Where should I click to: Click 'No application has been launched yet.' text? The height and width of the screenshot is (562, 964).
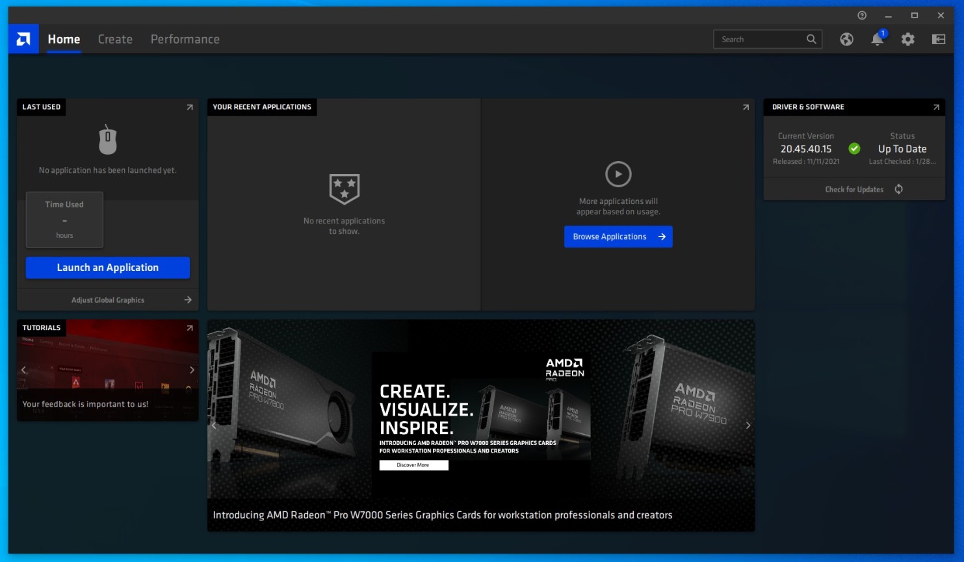[x=108, y=170]
